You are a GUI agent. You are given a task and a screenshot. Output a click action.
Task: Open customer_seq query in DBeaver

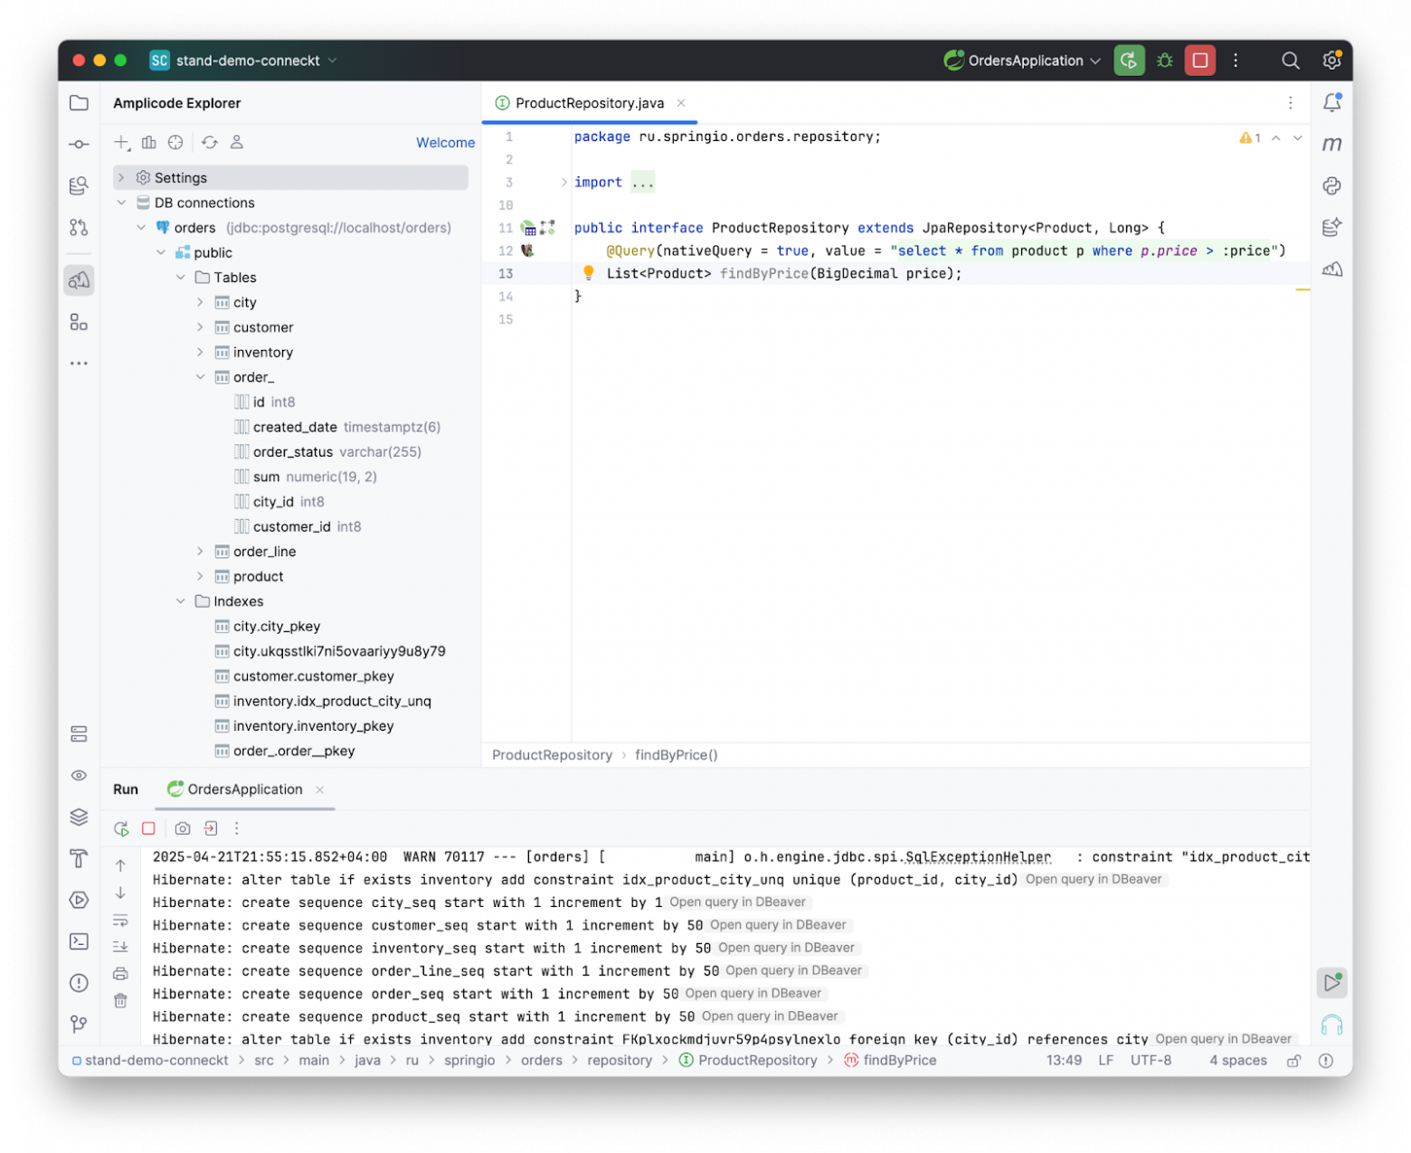[x=778, y=924]
